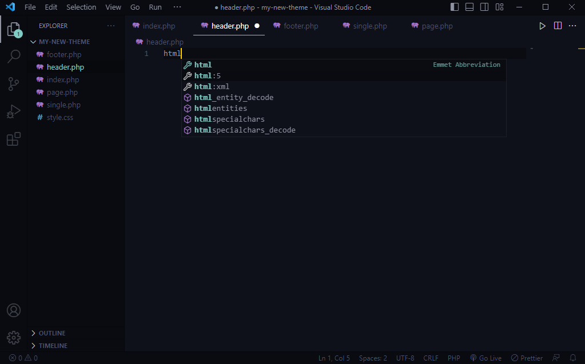The height and width of the screenshot is (364, 585).
Task: Open the Manage gear icon
Action: point(13,338)
